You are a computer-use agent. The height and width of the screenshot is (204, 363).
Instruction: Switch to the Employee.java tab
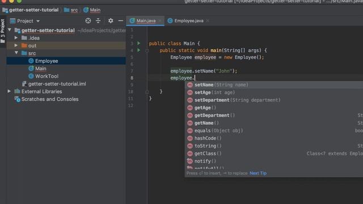click(x=188, y=21)
